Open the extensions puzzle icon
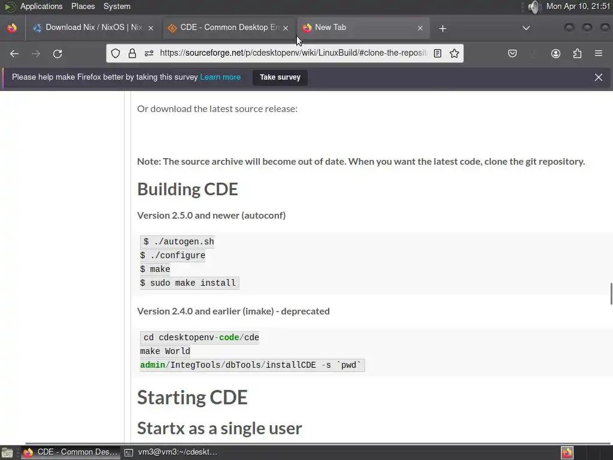The image size is (613, 460). pyautogui.click(x=577, y=53)
